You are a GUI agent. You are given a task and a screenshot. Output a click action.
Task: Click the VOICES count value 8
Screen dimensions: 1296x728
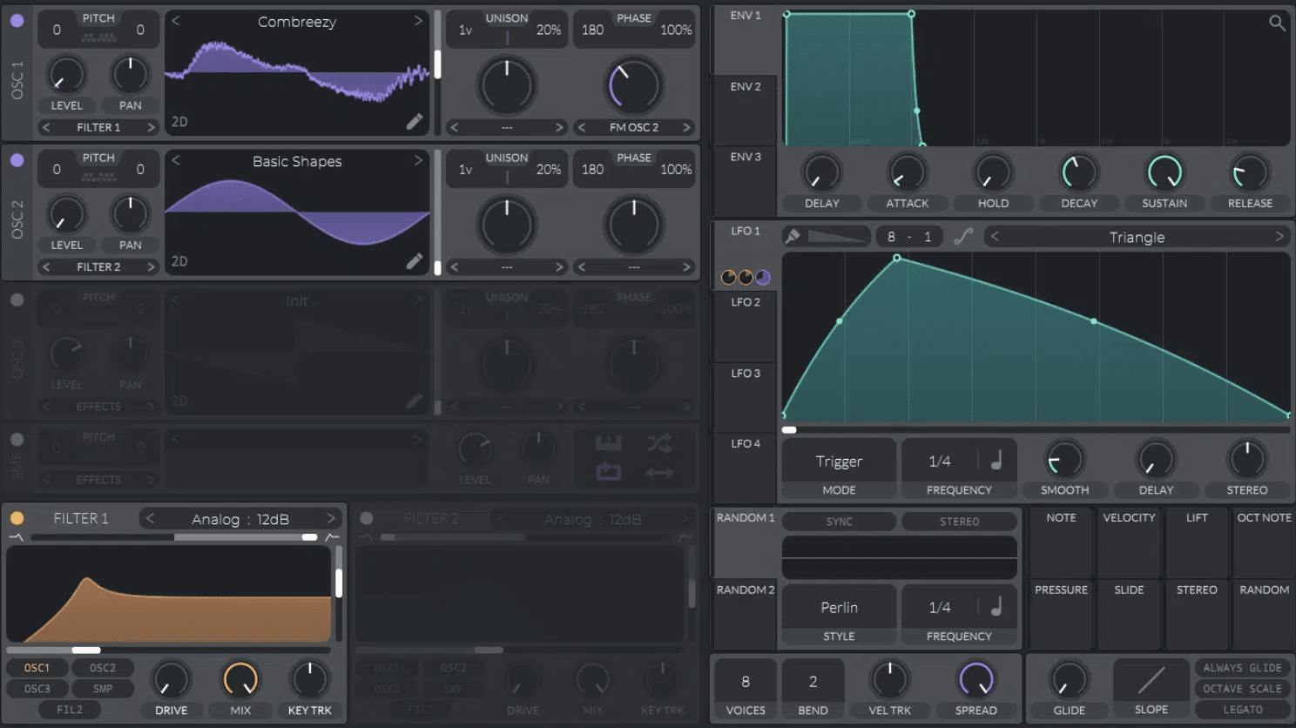point(746,681)
